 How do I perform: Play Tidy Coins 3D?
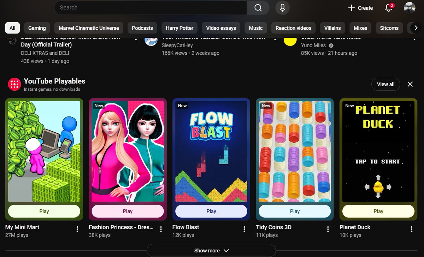(x=295, y=211)
